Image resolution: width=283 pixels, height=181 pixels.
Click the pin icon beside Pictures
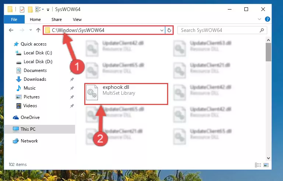click(x=72, y=97)
